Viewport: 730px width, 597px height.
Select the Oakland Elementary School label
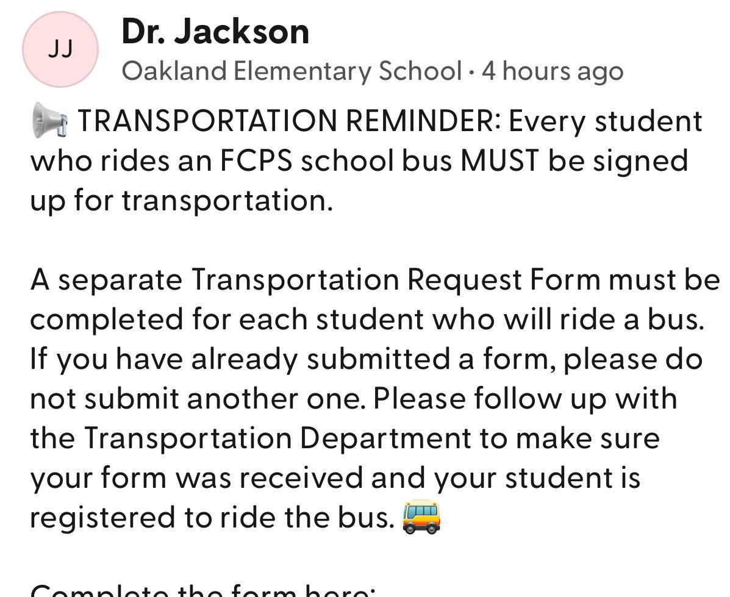pos(292,71)
